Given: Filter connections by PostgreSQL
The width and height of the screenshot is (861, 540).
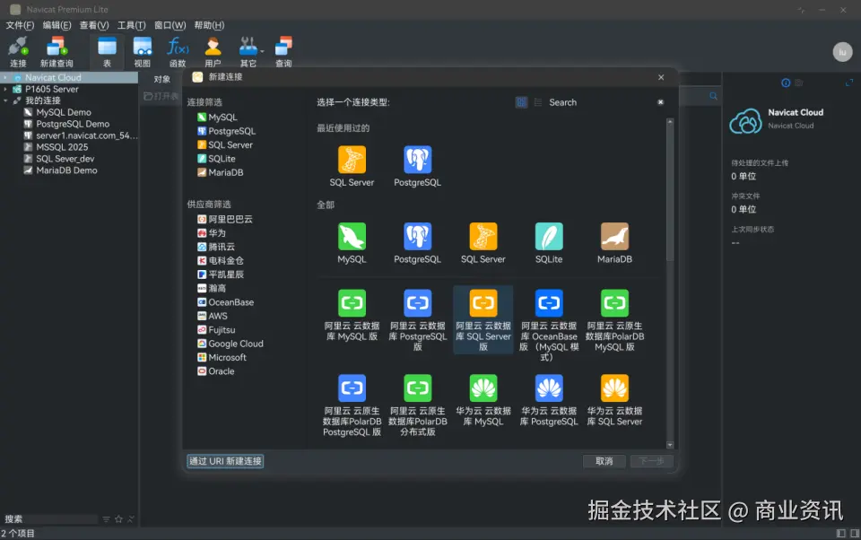Looking at the screenshot, I should pyautogui.click(x=226, y=131).
